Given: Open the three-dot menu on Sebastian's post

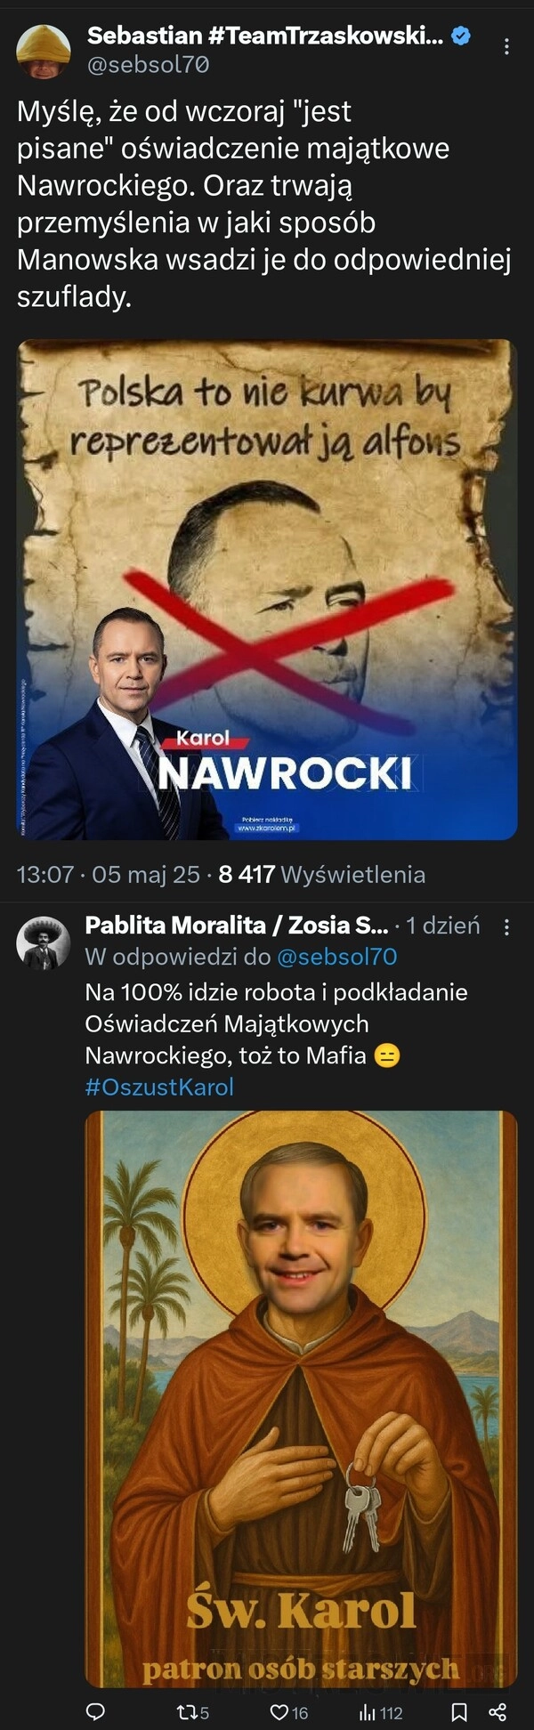Looking at the screenshot, I should [x=506, y=47].
